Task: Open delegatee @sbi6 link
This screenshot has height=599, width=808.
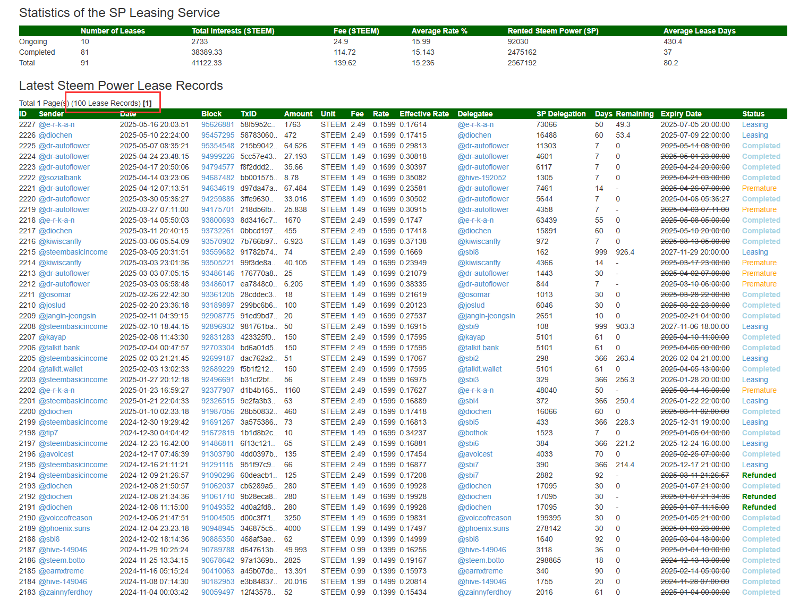Action: (468, 443)
